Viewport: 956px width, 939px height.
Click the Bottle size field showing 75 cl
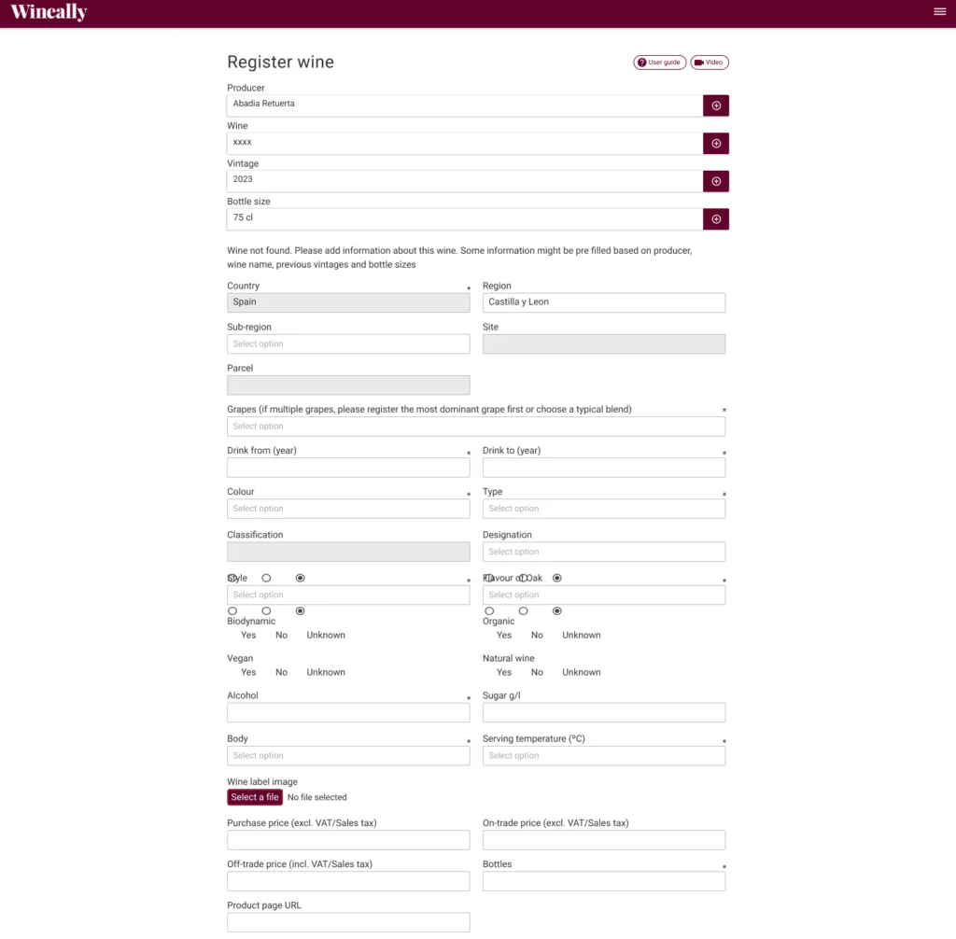pyautogui.click(x=465, y=219)
